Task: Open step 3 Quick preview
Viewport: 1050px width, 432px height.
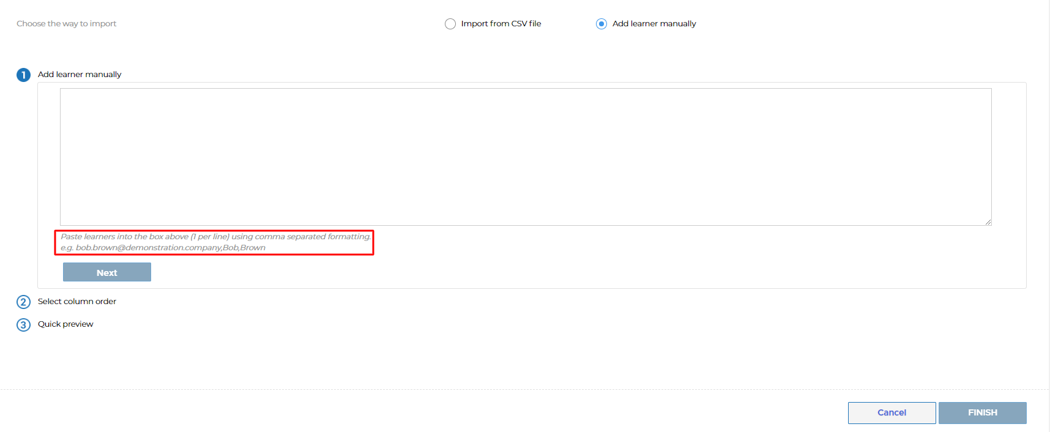Action: [65, 324]
